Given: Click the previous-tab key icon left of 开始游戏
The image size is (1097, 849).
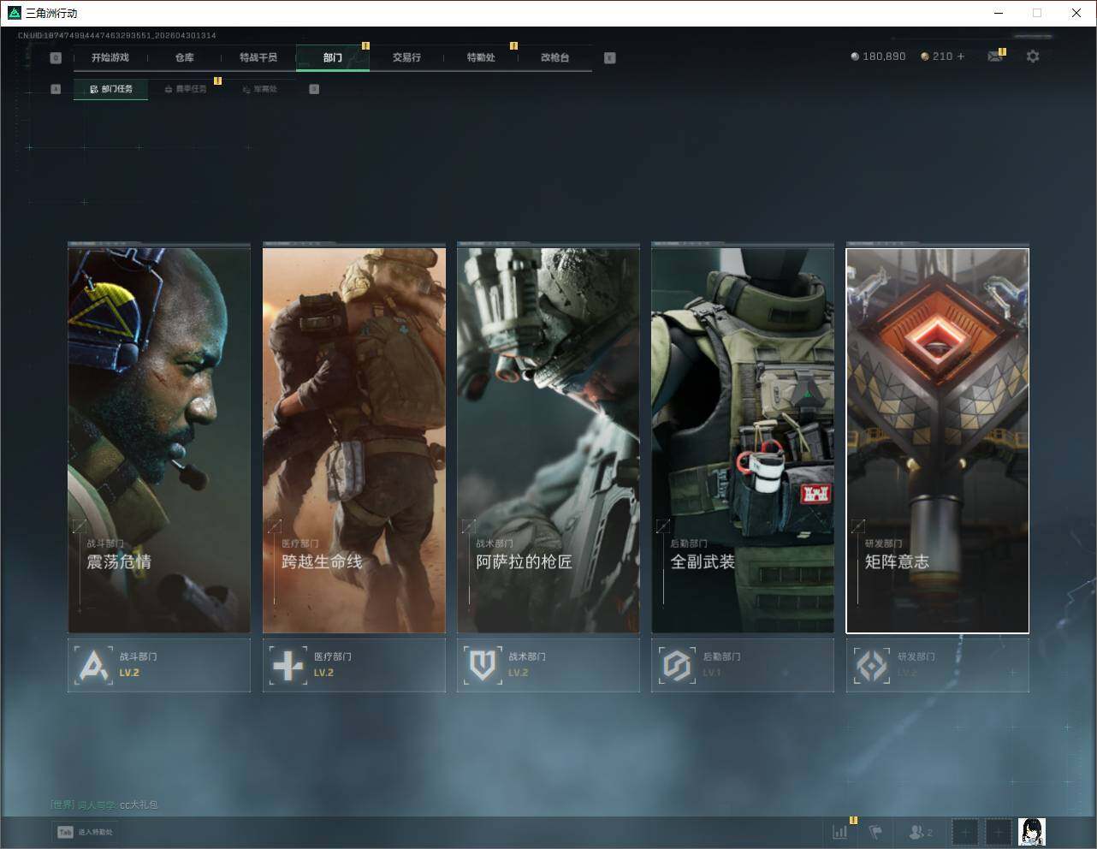Looking at the screenshot, I should [x=56, y=57].
